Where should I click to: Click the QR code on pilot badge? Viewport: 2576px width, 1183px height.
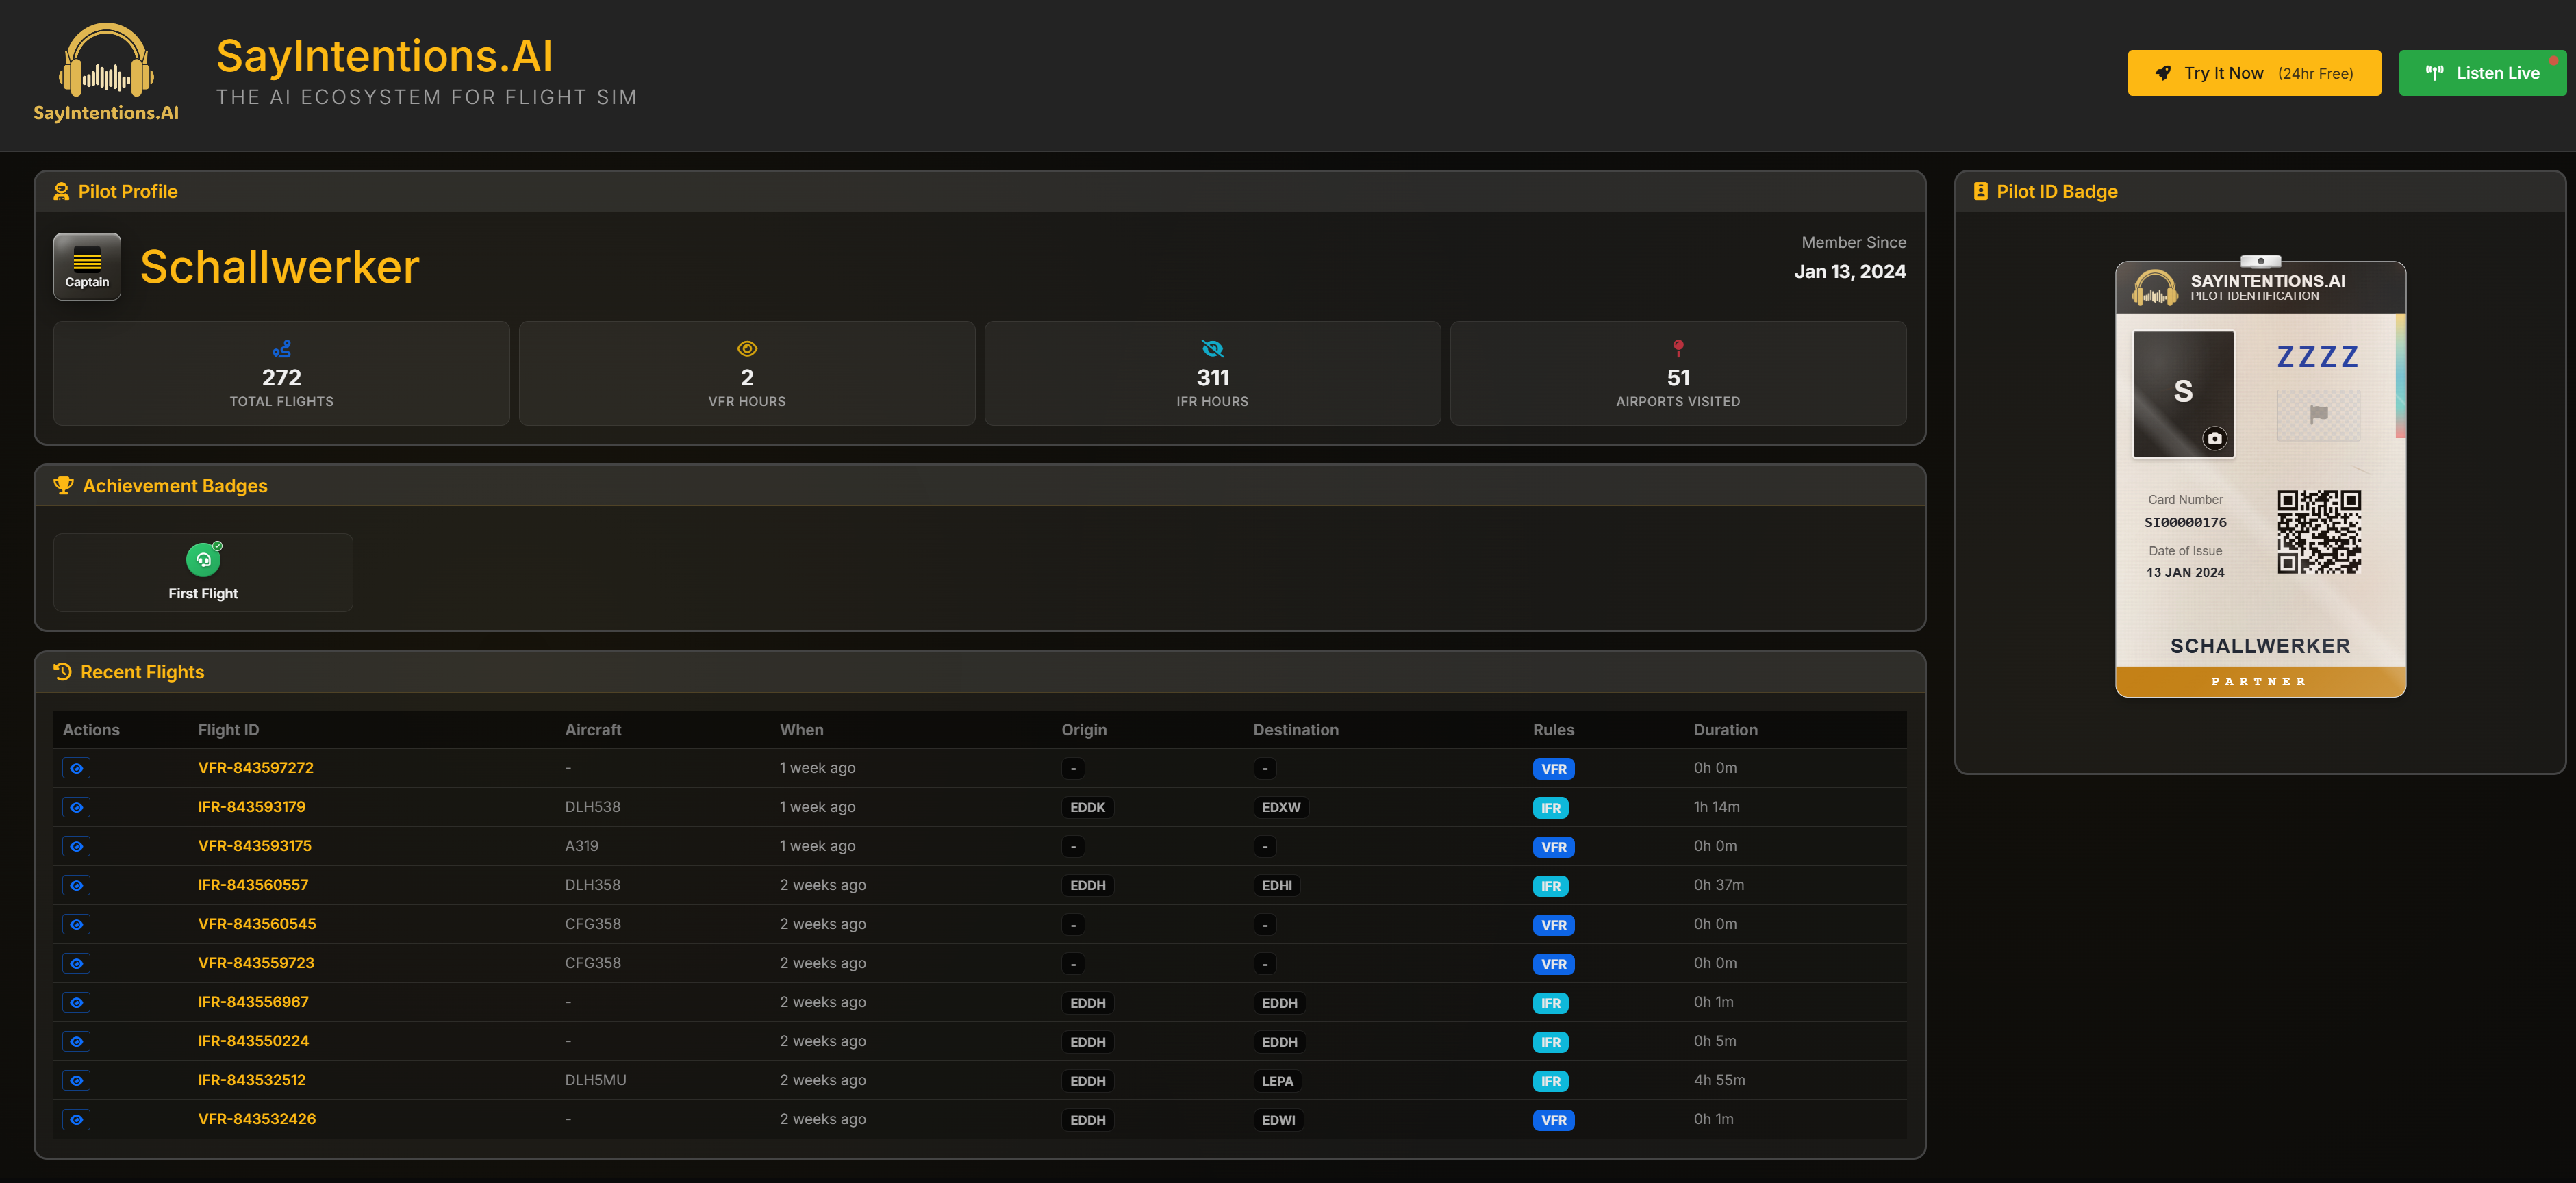tap(2318, 531)
